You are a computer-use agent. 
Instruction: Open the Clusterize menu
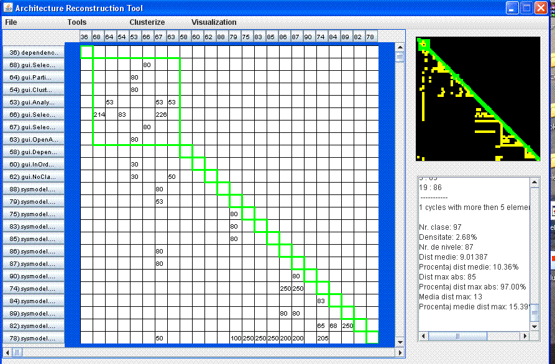tap(147, 22)
